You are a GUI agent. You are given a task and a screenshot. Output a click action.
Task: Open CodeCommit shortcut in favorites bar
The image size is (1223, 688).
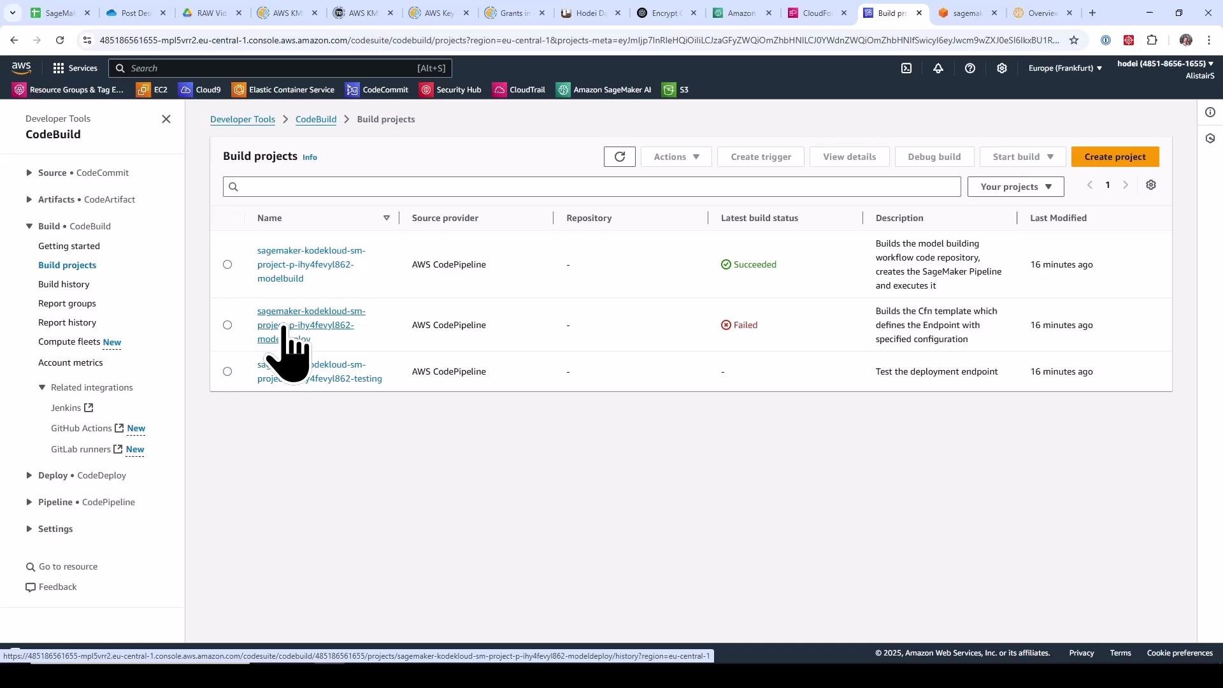tap(377, 90)
